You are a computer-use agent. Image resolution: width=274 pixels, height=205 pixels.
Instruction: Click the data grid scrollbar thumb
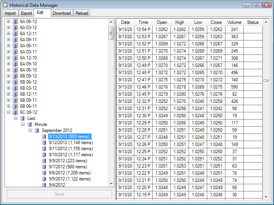point(266,81)
